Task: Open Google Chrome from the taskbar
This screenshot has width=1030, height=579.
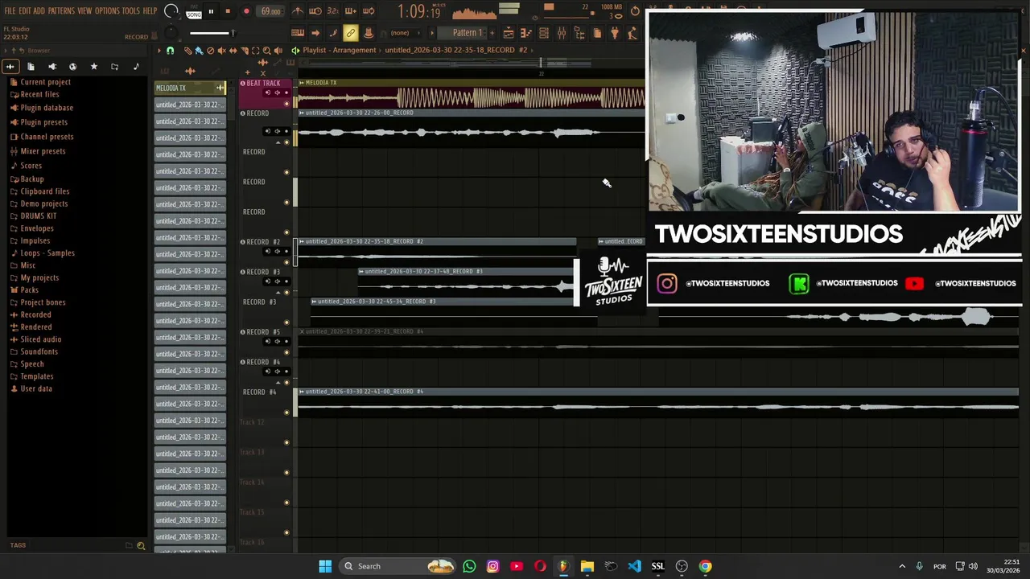Action: 705,566
